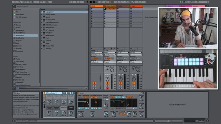The width and height of the screenshot is (221, 124).
Task: Set track 1 monitor to Auto
Action: click(x=96, y=59)
